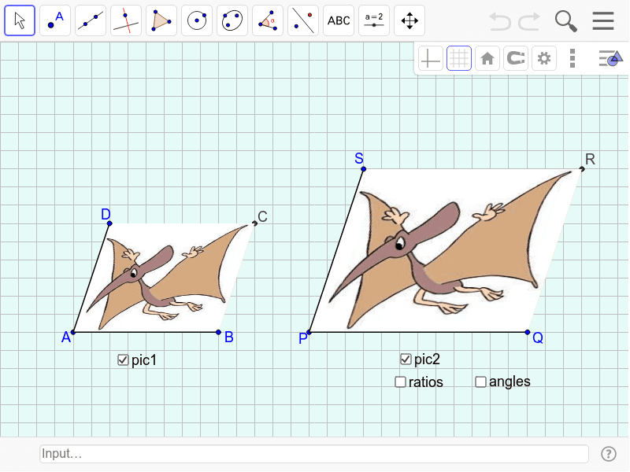The image size is (630, 472).
Task: Select point S of the large parallelogram
Action: coord(364,169)
